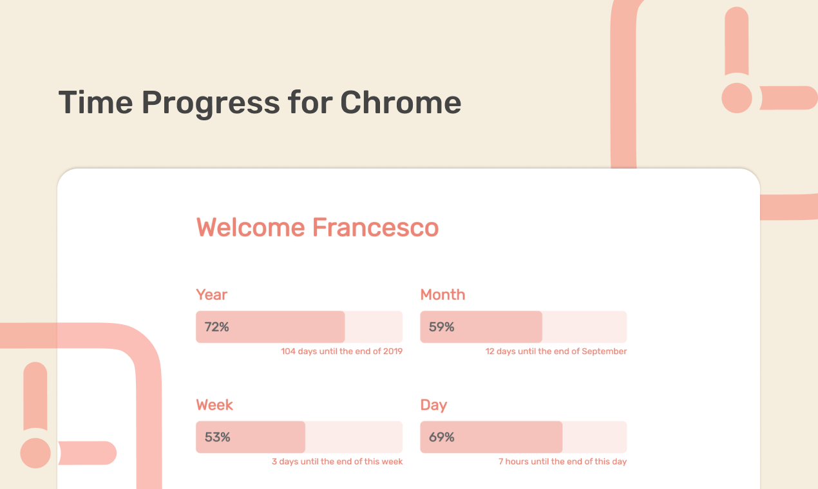Viewport: 818px width, 489px height.
Task: Click the '12 days until the end of September' text
Action: tap(555, 351)
